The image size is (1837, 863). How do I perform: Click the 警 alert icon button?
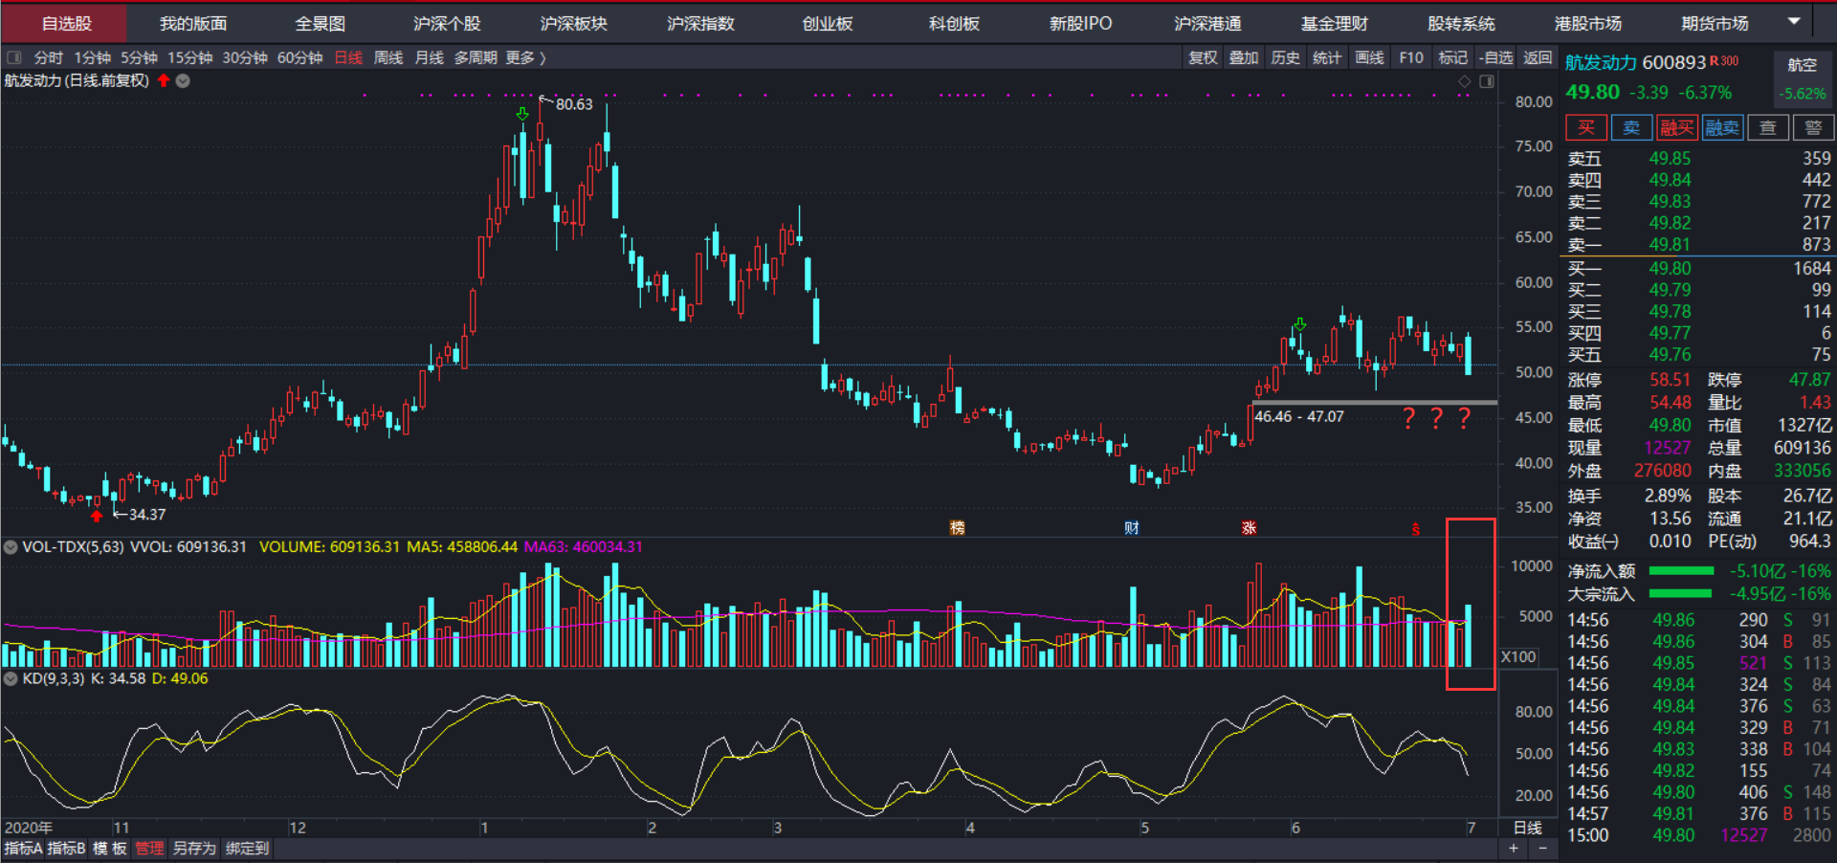click(x=1812, y=127)
